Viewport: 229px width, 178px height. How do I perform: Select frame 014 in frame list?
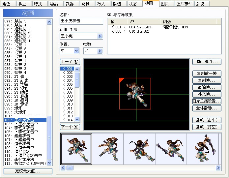click(68, 120)
